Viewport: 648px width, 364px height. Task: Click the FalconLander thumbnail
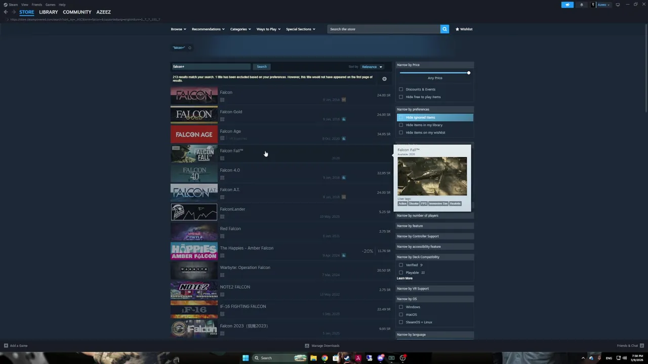(x=194, y=212)
